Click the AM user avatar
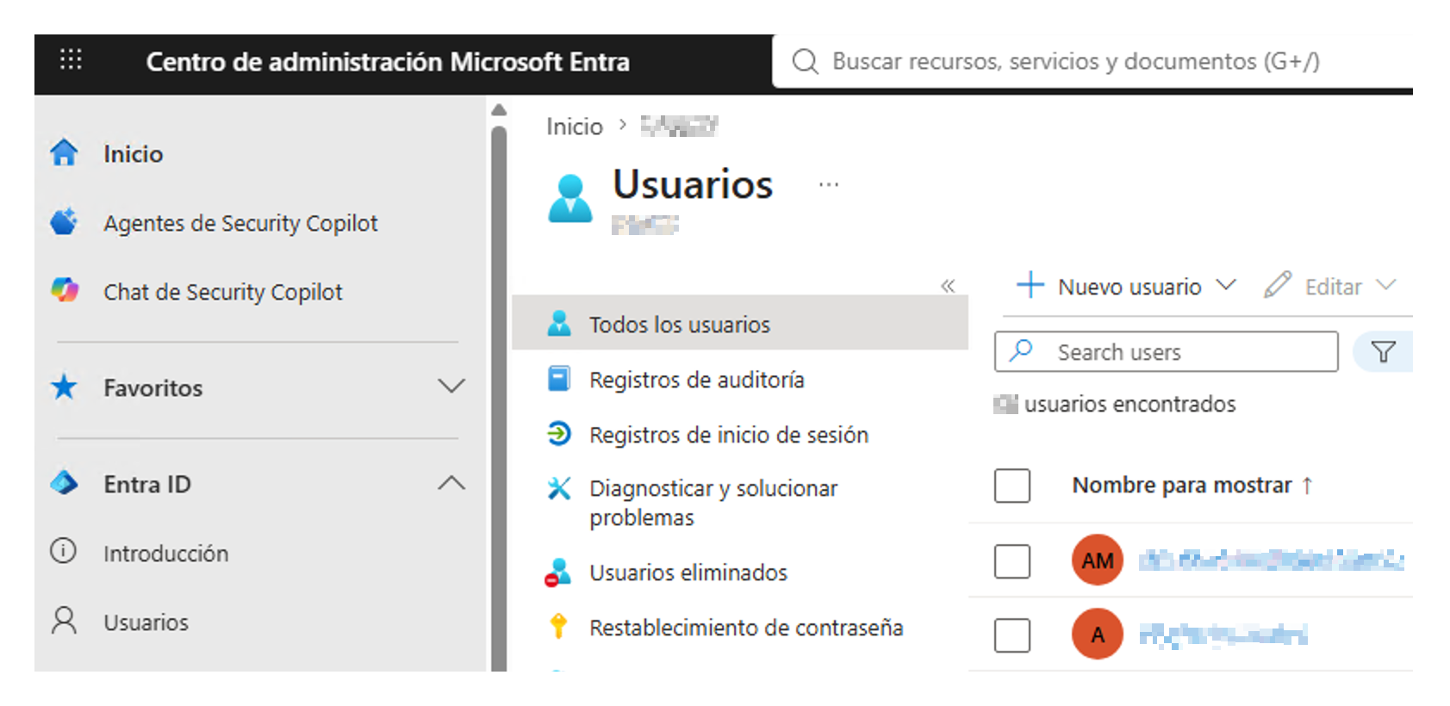1450x706 pixels. (x=1097, y=560)
